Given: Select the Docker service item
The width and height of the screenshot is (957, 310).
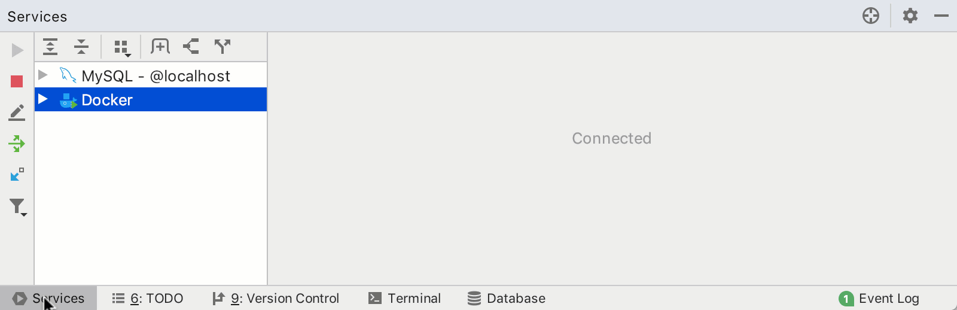Looking at the screenshot, I should click(x=107, y=100).
